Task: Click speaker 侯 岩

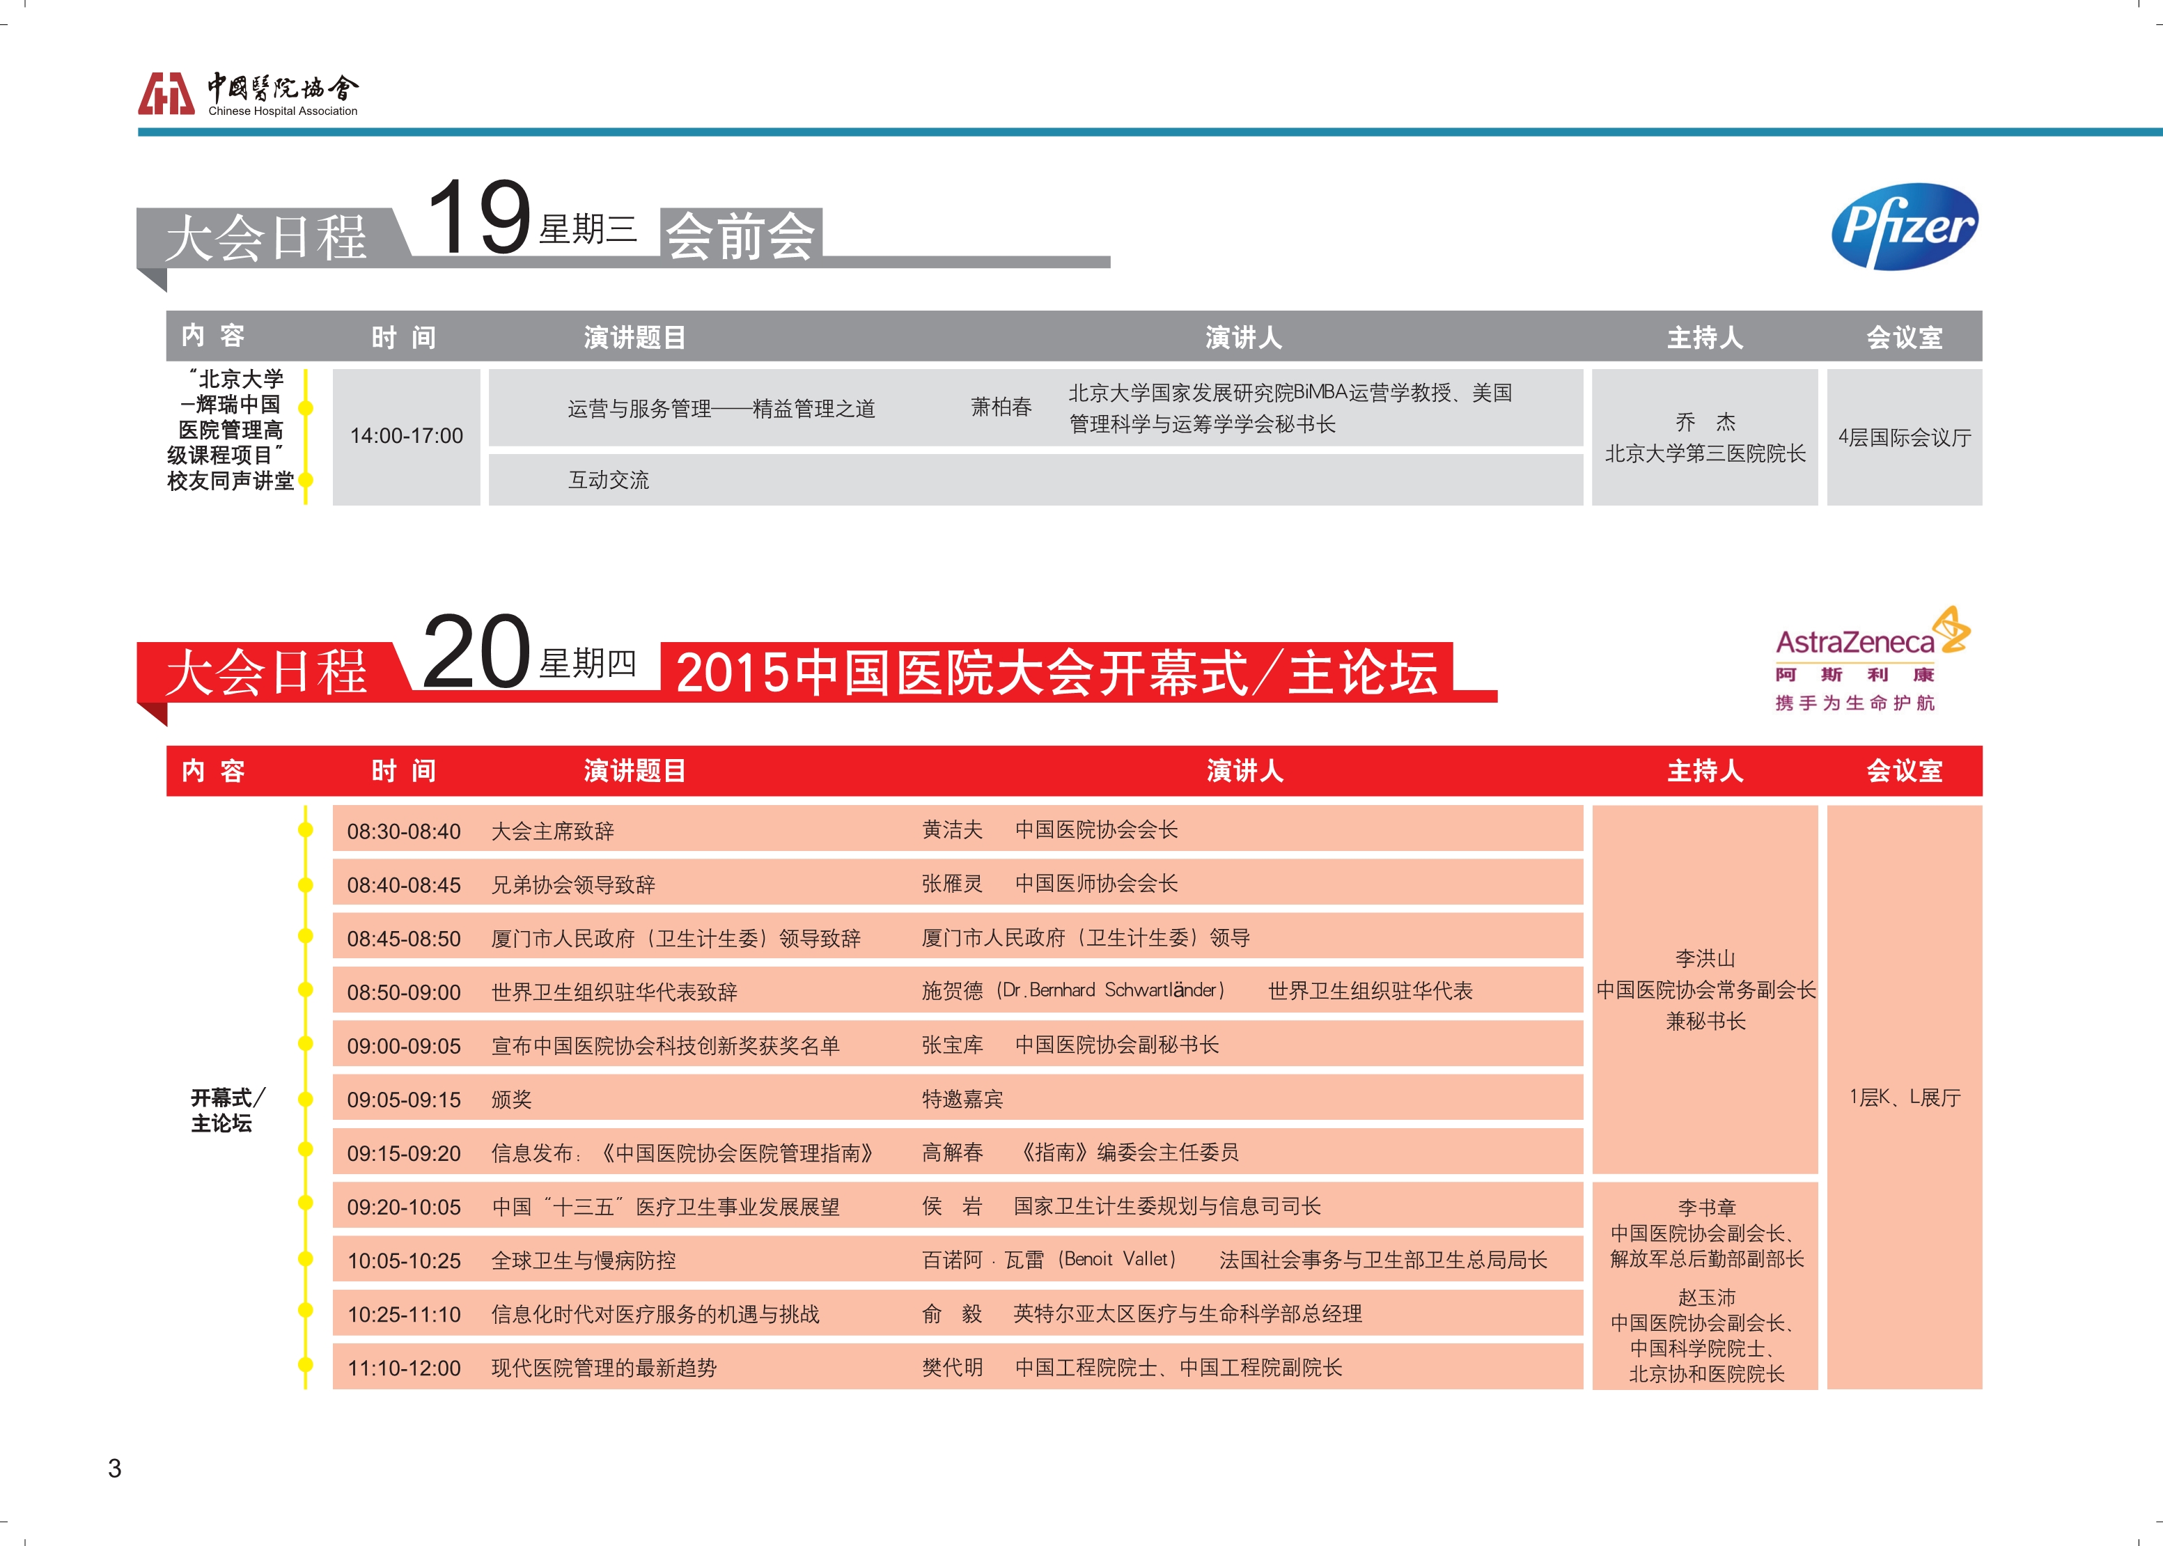Action: 952,1206
